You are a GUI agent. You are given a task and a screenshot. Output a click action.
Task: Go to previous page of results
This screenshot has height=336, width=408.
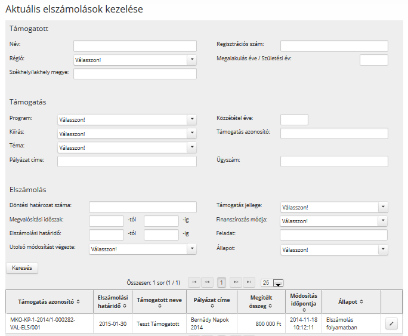(x=207, y=282)
